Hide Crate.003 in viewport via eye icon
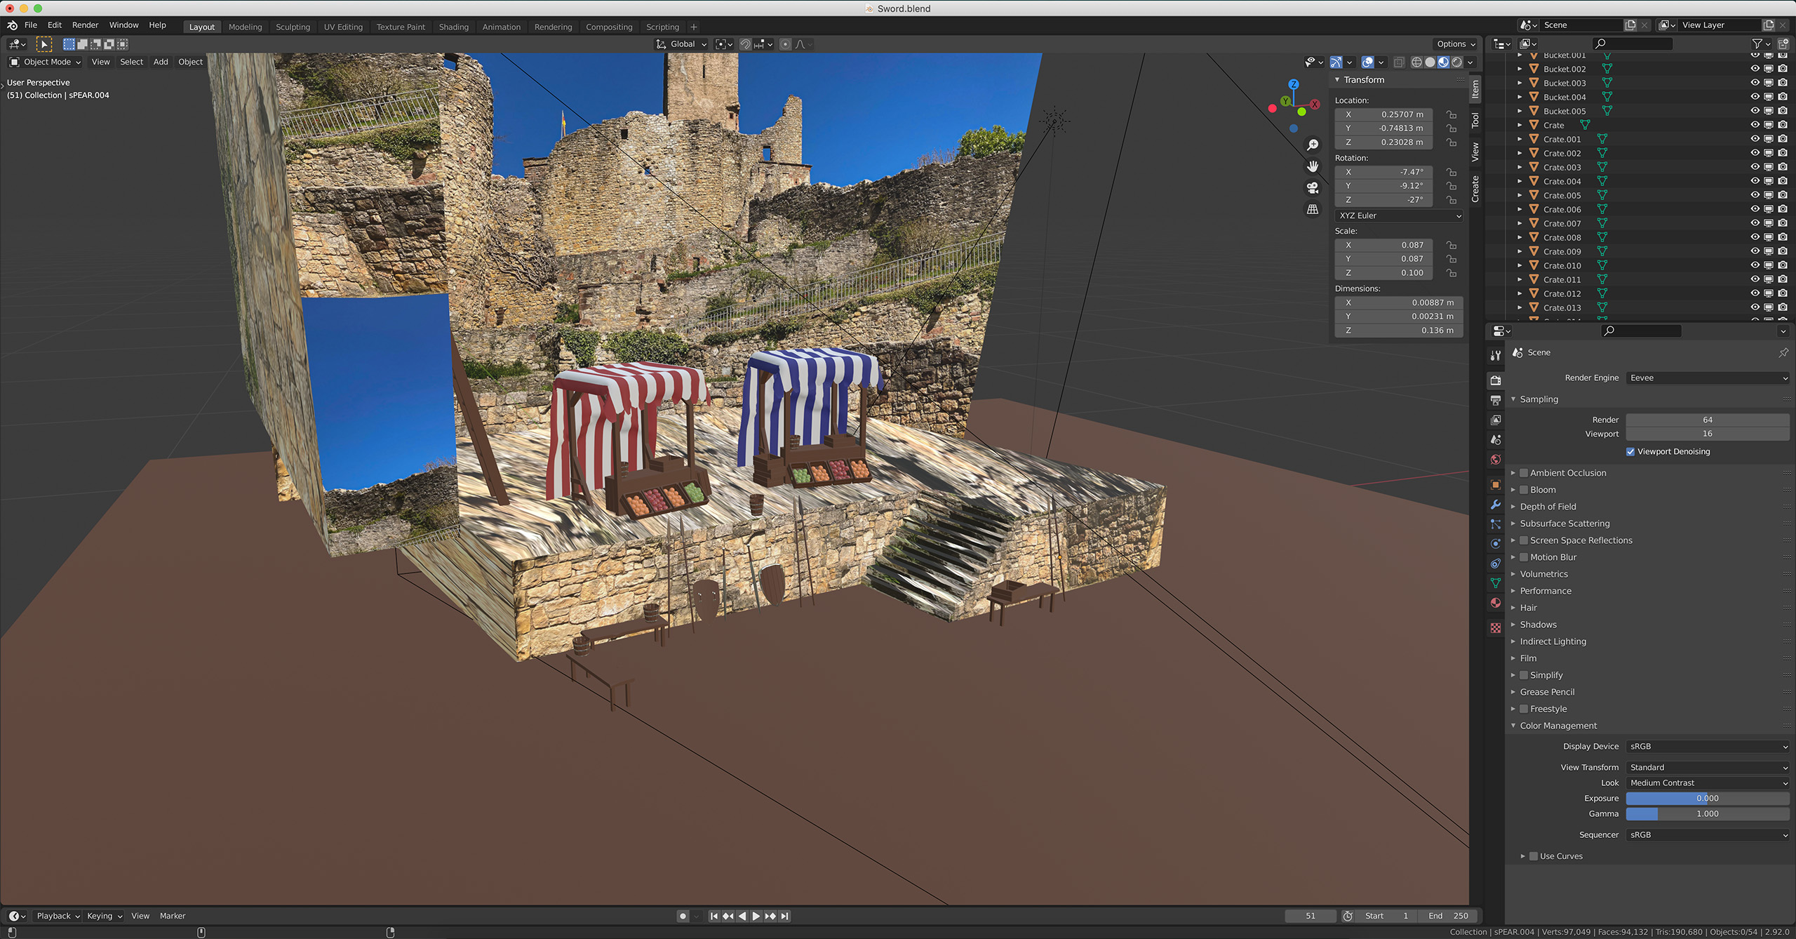The width and height of the screenshot is (1796, 939). click(1755, 167)
